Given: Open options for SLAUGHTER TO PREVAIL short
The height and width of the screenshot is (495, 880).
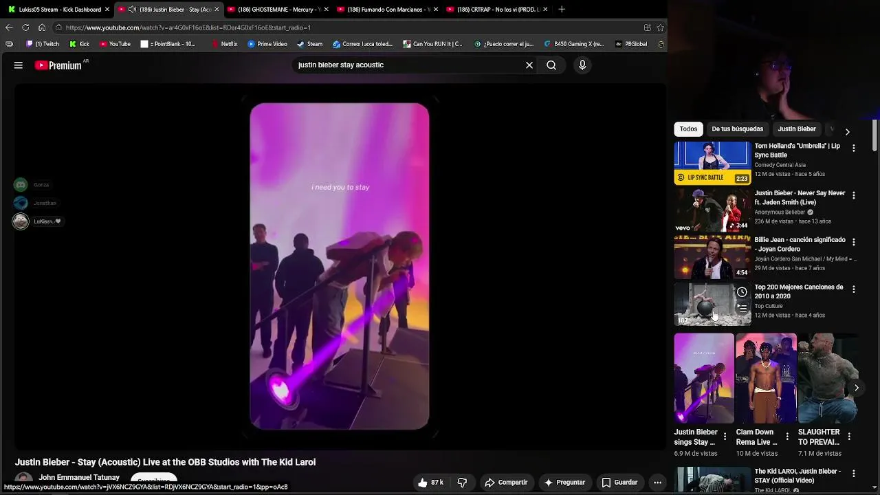Looking at the screenshot, I should point(849,437).
